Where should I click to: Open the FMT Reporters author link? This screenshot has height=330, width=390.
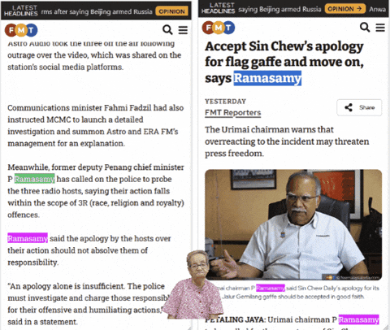point(233,112)
